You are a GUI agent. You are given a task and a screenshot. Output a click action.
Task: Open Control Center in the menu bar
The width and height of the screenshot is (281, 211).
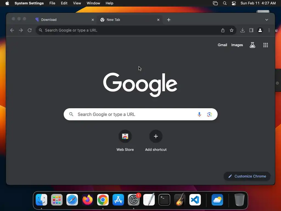point(234,3)
